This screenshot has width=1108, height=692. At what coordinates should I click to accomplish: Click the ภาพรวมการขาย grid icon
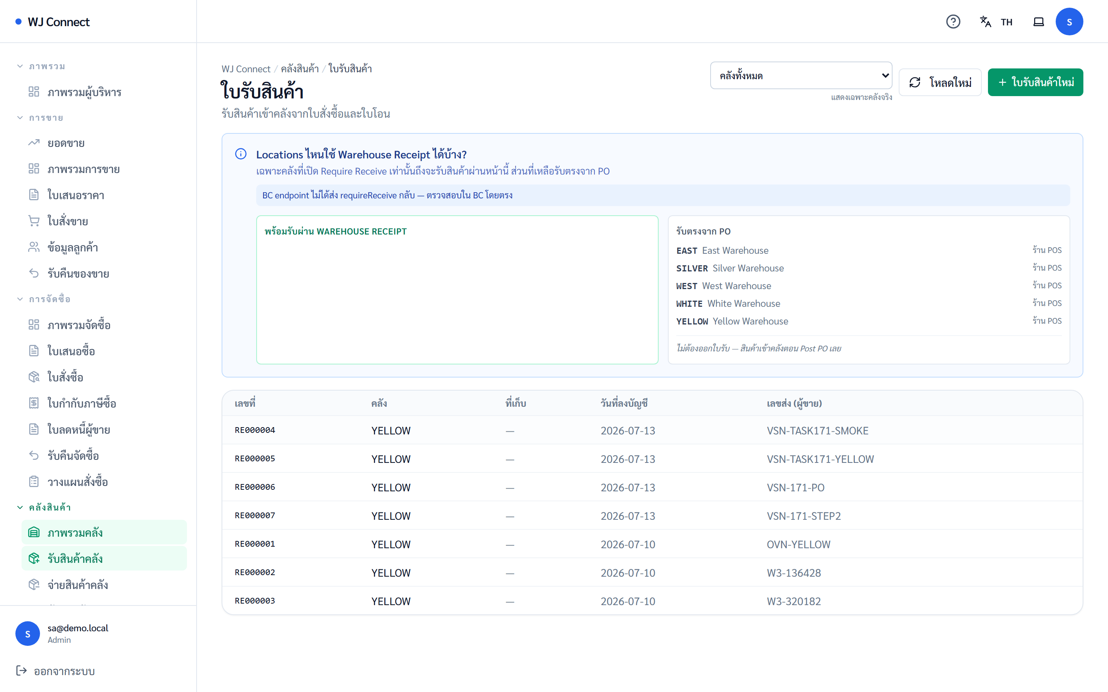coord(34,169)
